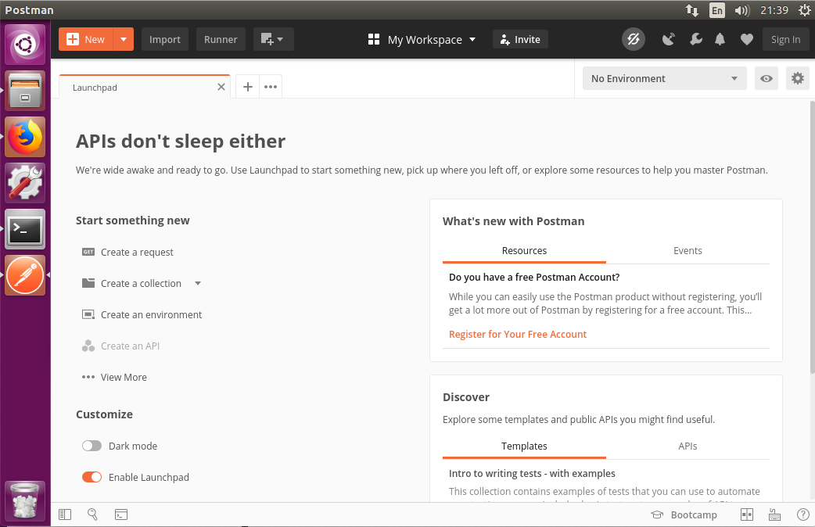Click the heart icon in header
The height and width of the screenshot is (527, 815).
[x=747, y=40]
